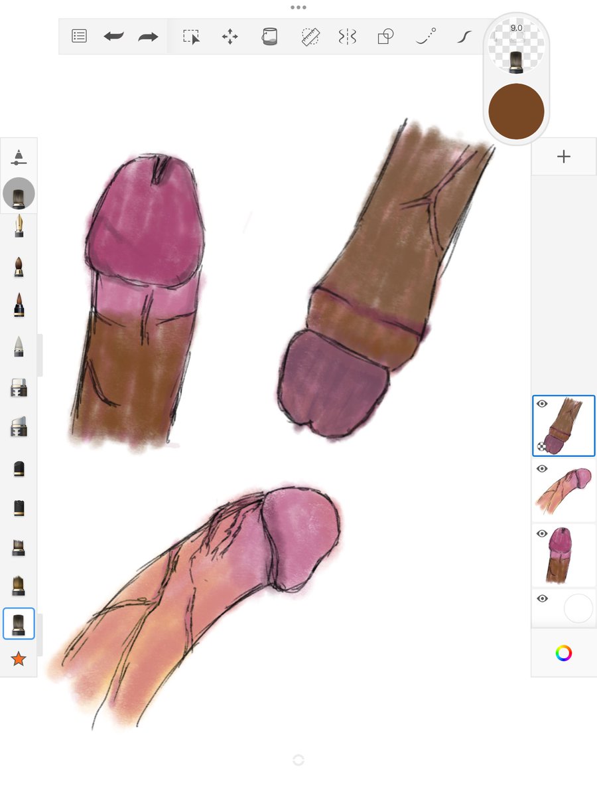Tap the circular button below the canvas
The image size is (597, 797).
point(298,760)
